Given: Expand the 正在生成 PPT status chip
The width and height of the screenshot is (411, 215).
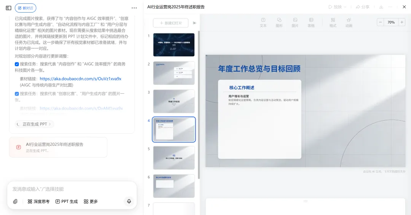Looking at the screenshot, I should (34, 124).
